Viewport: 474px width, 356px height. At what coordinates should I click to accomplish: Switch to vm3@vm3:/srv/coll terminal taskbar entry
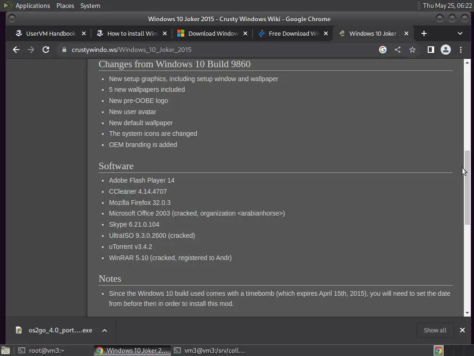[210, 350]
